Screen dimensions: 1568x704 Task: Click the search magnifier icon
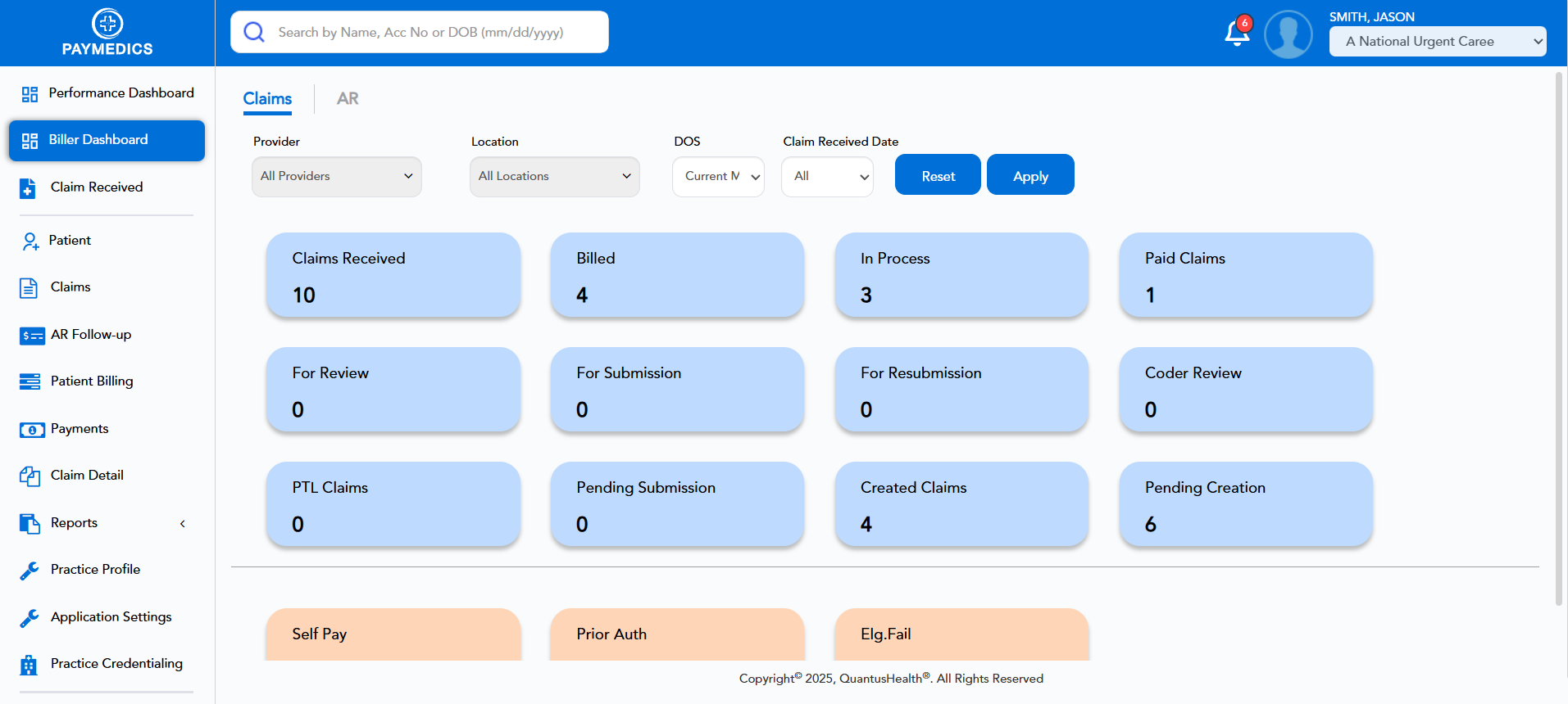tap(254, 32)
